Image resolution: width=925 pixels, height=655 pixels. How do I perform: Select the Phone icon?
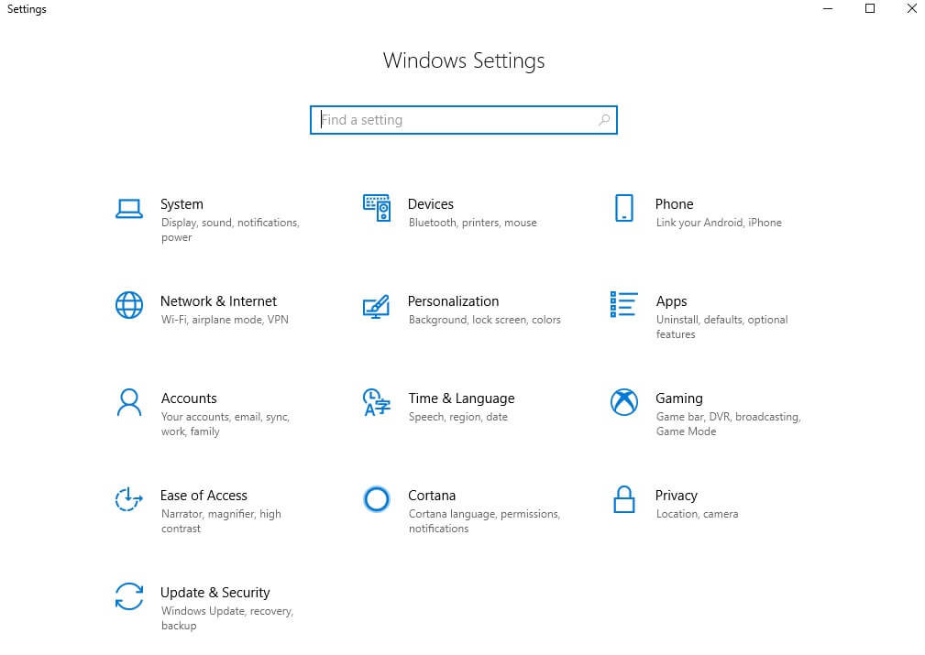point(623,209)
